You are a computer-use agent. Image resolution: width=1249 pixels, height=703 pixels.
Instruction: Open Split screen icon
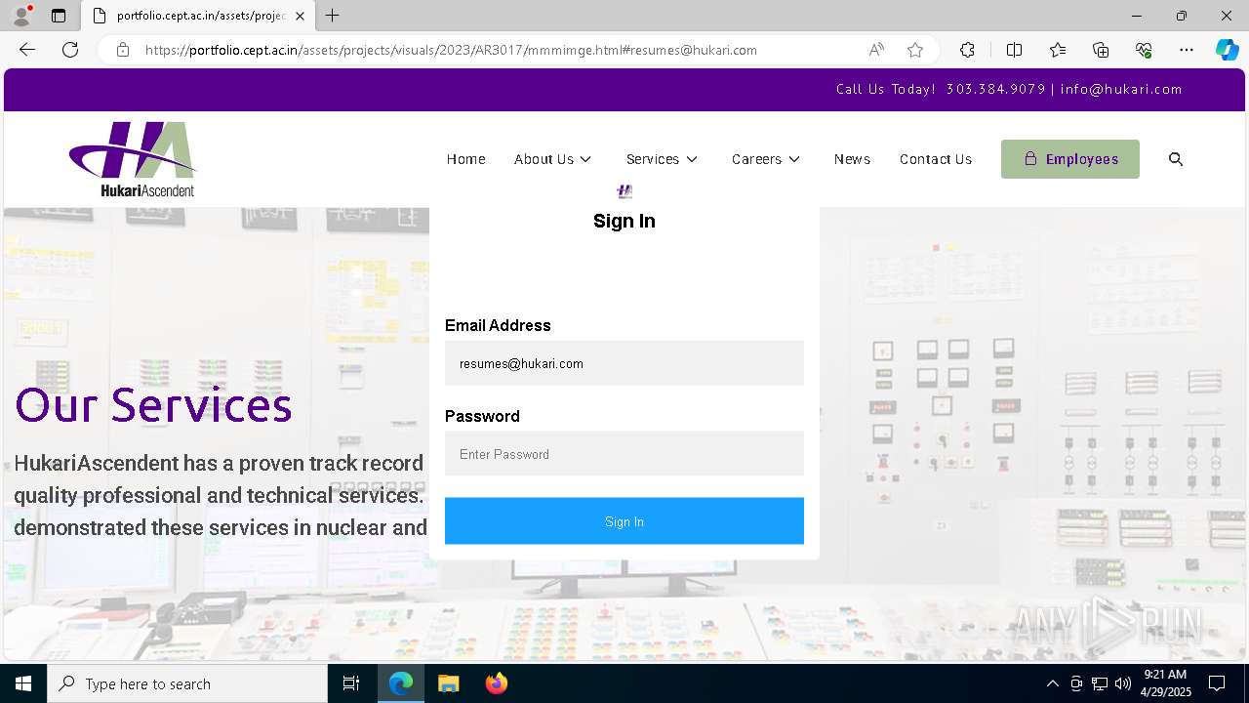(1014, 50)
